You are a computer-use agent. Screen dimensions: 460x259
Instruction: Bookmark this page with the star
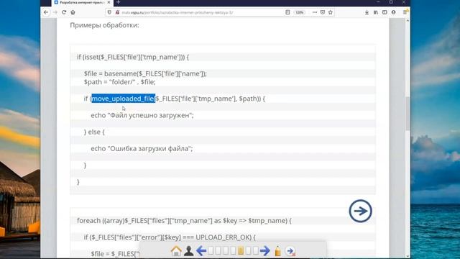331,12
